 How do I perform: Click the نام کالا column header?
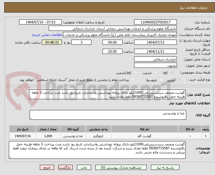(x=145, y=129)
